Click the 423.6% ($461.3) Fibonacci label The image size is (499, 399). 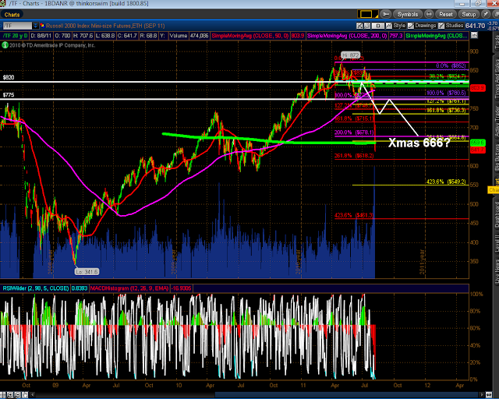click(354, 215)
